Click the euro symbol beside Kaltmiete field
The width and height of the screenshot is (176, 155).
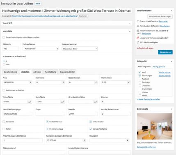click(x=63, y=82)
